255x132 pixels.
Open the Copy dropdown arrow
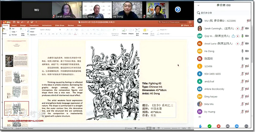coord(16,32)
